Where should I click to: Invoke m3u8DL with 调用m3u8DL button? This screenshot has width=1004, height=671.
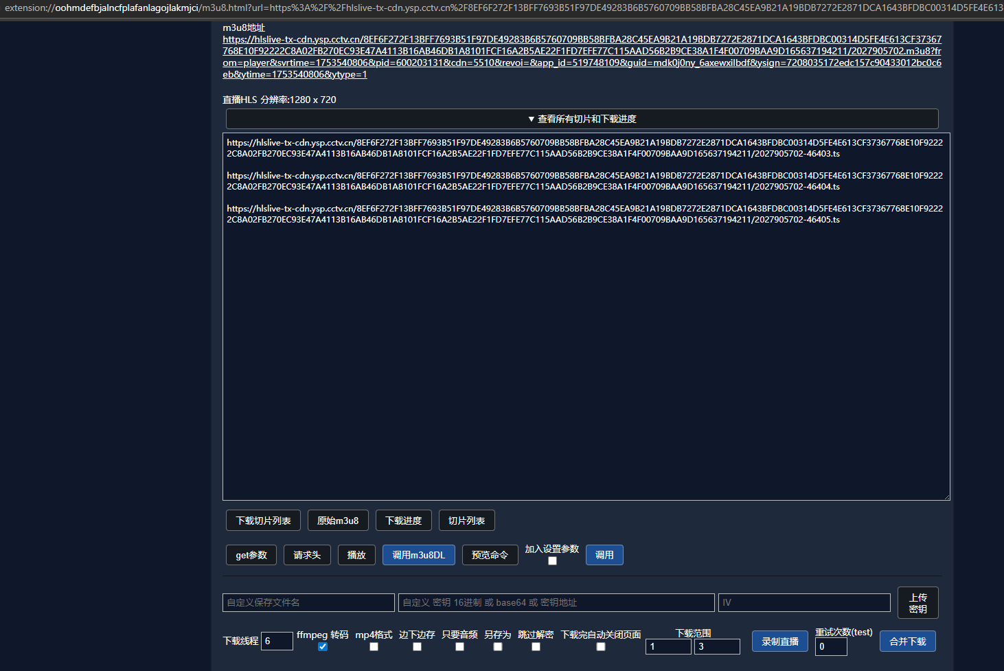pos(418,555)
